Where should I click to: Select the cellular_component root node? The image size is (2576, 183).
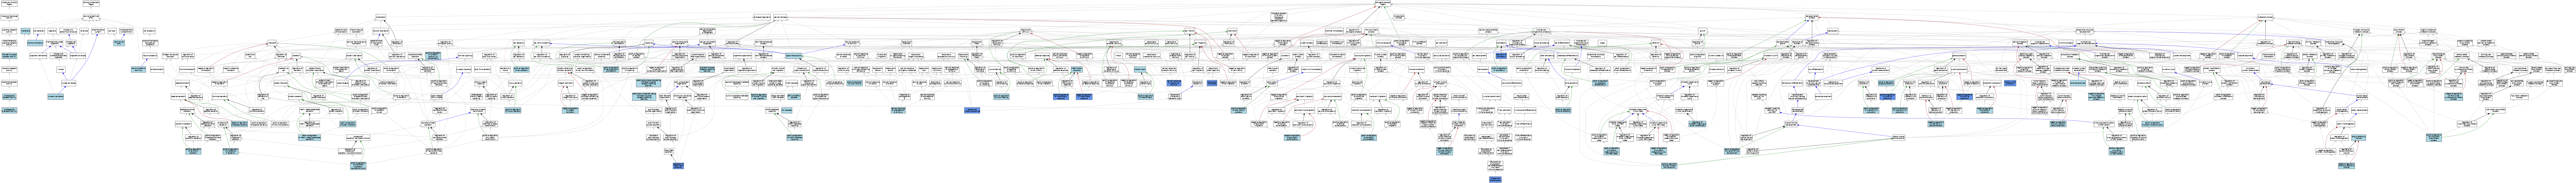91,4
